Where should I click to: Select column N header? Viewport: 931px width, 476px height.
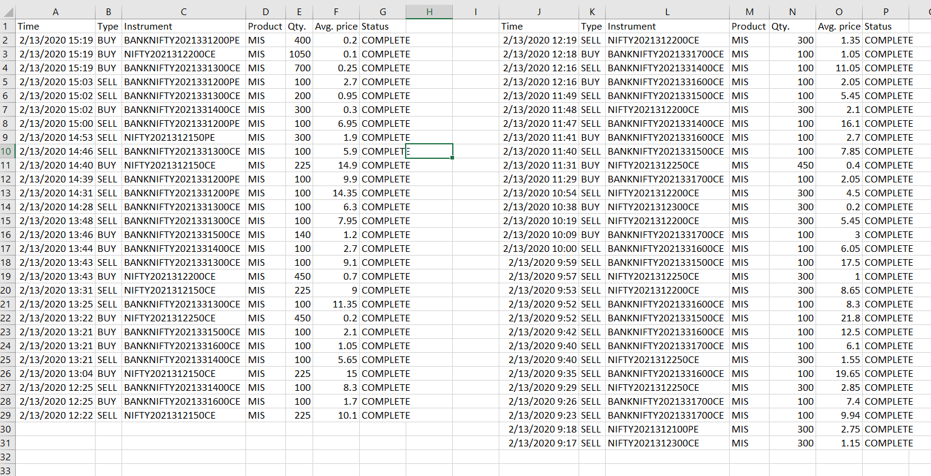coord(793,12)
